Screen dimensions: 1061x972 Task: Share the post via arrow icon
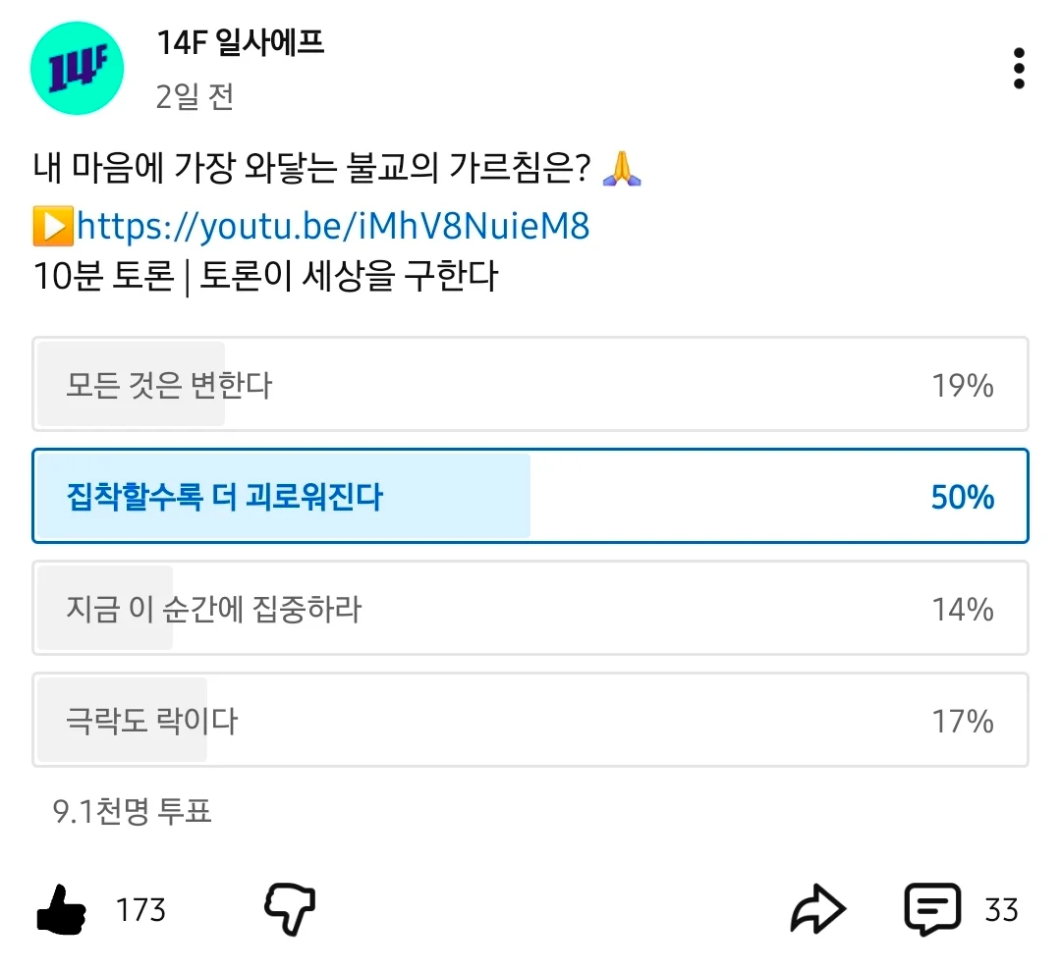click(817, 910)
